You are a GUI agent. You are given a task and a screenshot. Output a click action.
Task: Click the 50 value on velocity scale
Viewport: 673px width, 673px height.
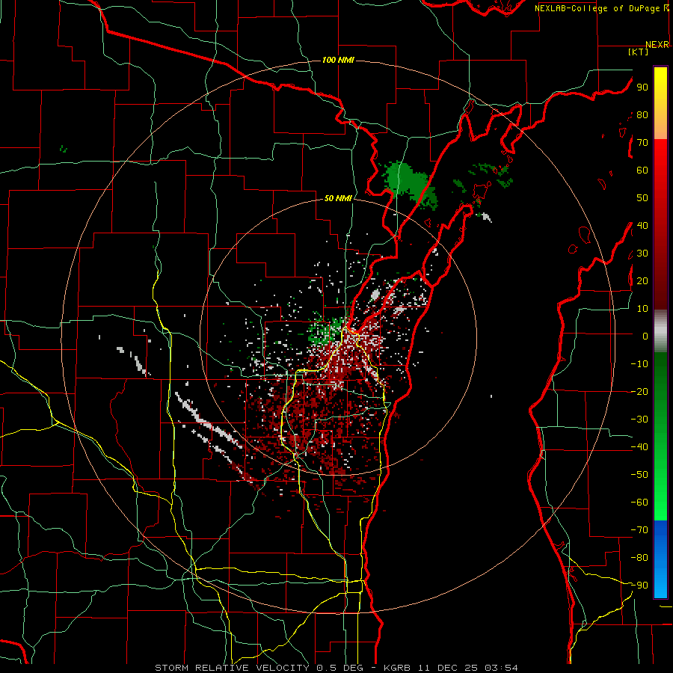coord(642,198)
